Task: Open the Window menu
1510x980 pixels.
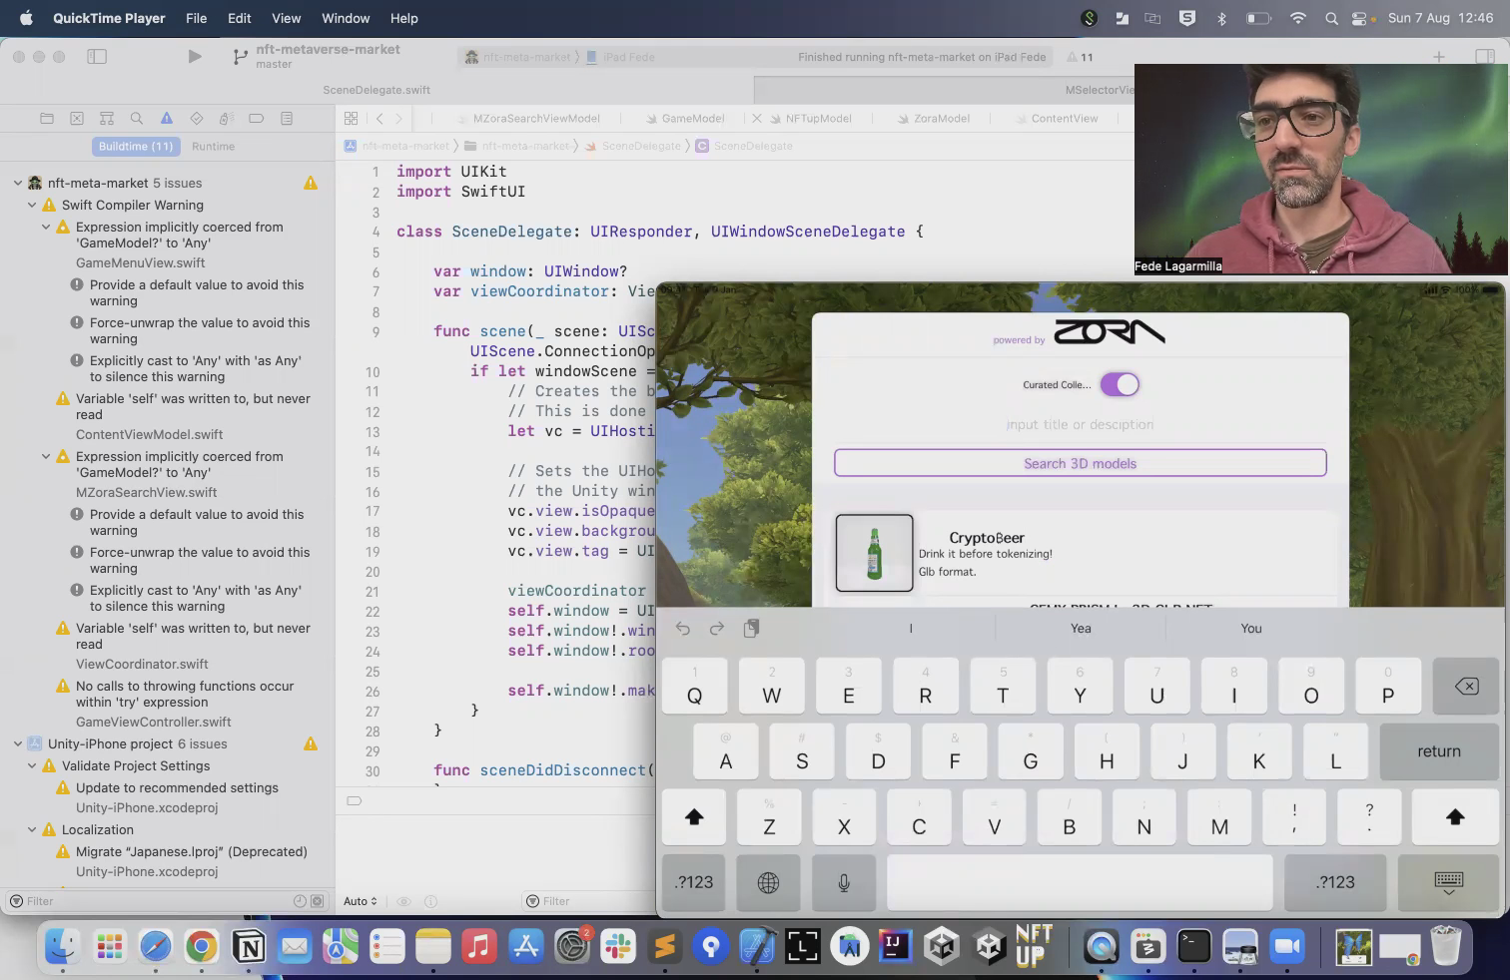Action: 346,18
